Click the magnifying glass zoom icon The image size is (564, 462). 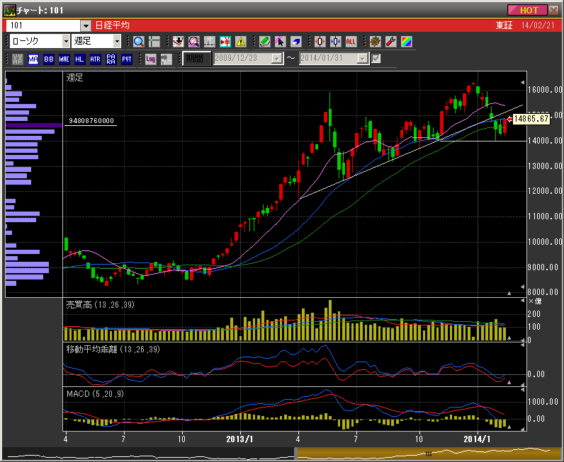pos(138,42)
